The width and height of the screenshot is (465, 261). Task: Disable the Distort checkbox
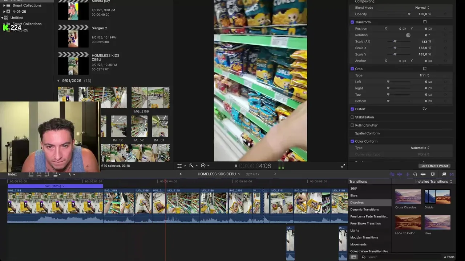pos(352,109)
